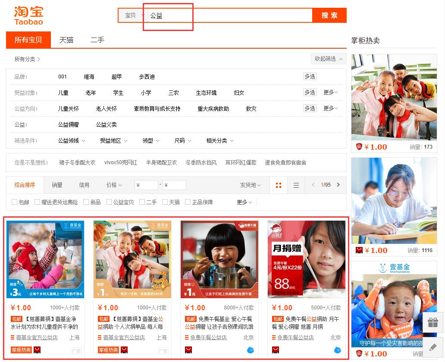
Task: Open the floating gift box icon
Action: [433, 322]
